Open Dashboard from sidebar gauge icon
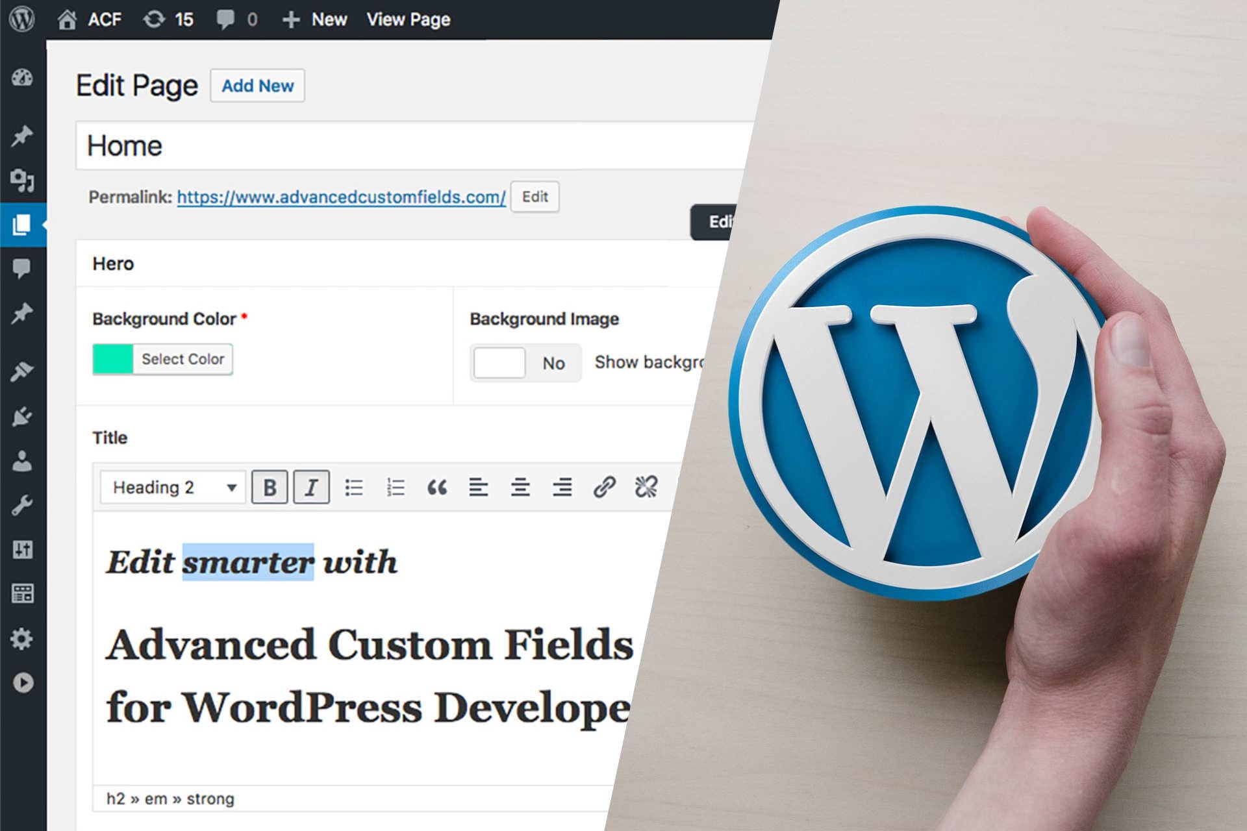 (x=22, y=78)
